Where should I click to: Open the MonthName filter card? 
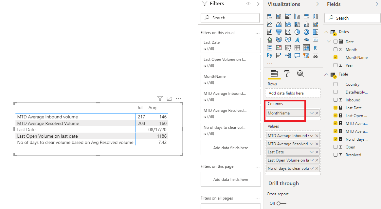click(230, 79)
